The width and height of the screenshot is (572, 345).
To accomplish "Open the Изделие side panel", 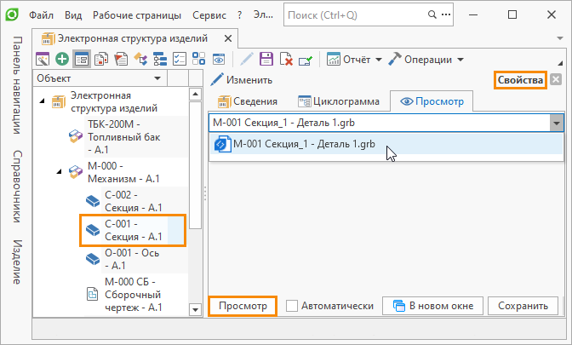I will point(17,262).
